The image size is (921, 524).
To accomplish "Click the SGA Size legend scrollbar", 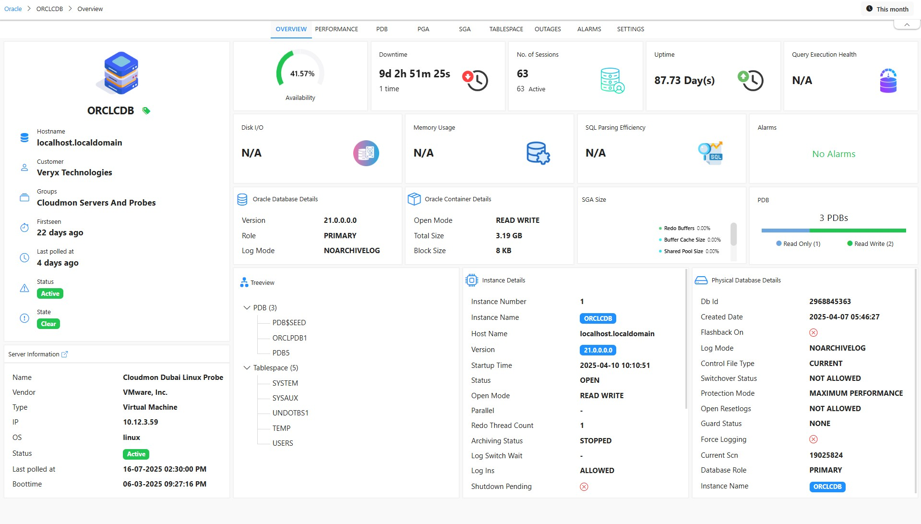I will (x=733, y=234).
